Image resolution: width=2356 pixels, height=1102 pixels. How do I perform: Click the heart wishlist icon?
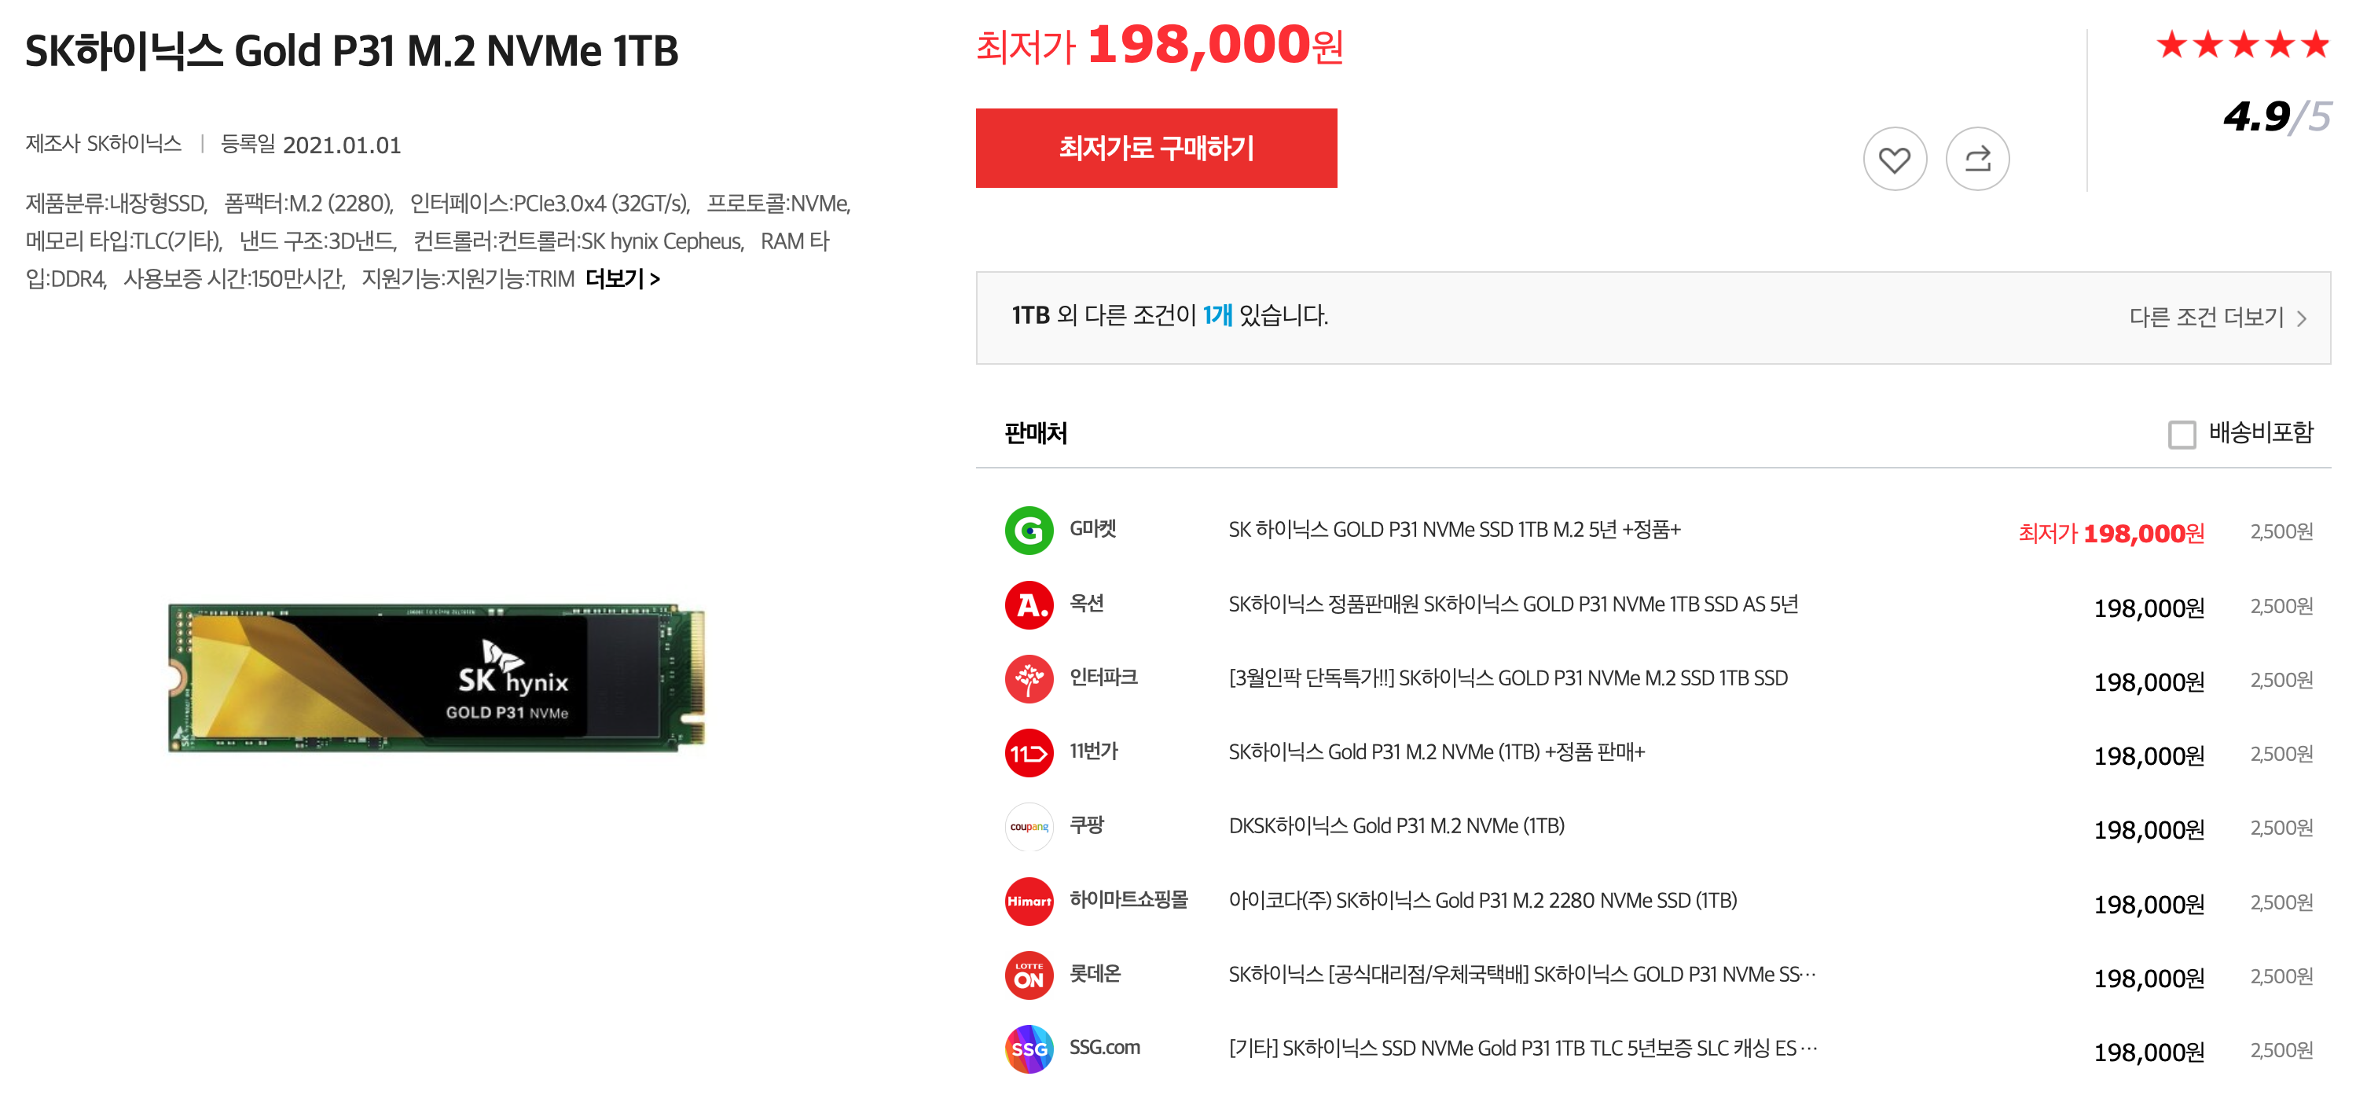click(x=1894, y=159)
